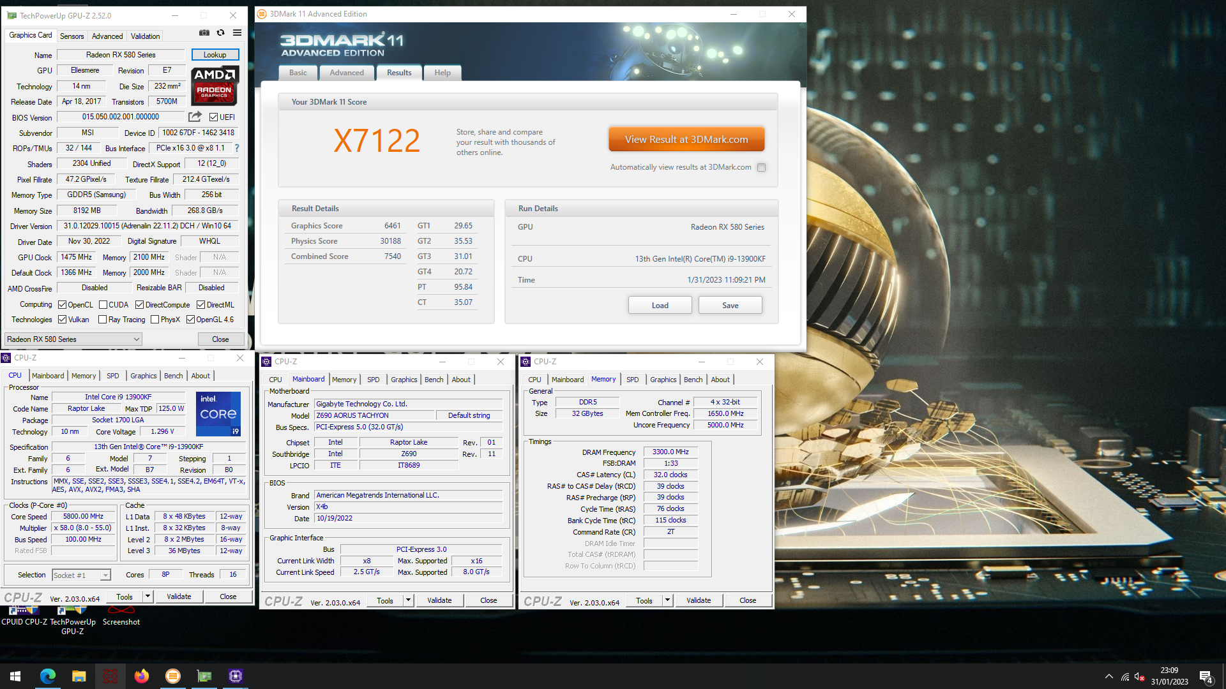Click View Result at 3DMark.com button
Viewport: 1226px width, 689px height.
tap(686, 139)
